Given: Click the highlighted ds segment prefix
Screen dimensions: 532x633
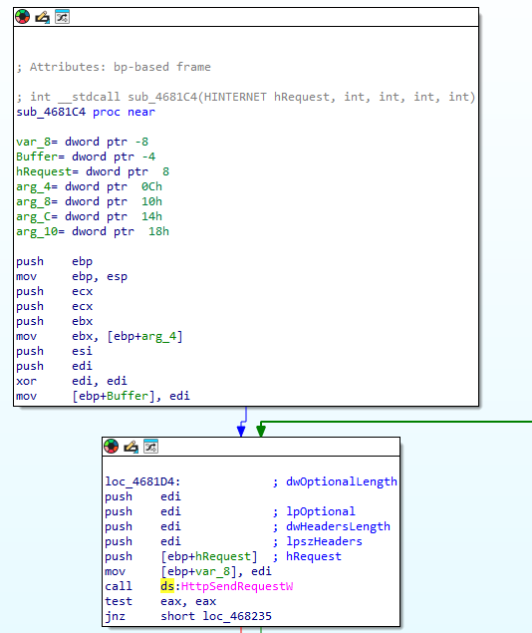Looking at the screenshot, I should [167, 586].
